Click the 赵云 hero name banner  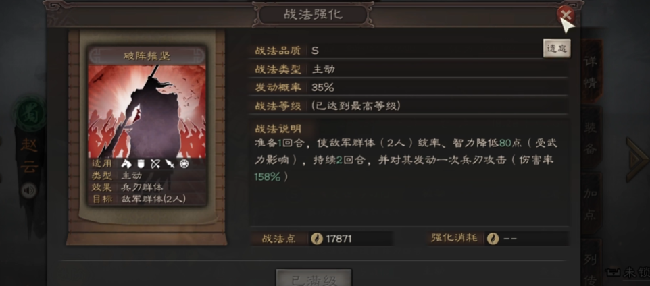[29, 155]
